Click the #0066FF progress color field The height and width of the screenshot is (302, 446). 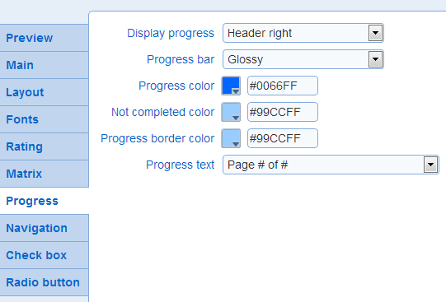[283, 86]
